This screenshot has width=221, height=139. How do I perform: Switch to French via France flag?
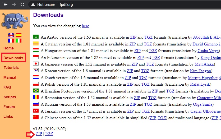(x=11, y=40)
